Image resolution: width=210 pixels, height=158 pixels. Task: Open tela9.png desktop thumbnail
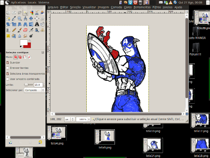pos(105,137)
